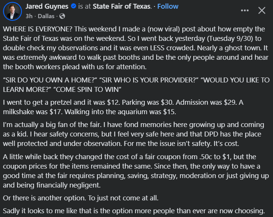
Task: Click the 3h post timestamp
Action: (x=29, y=16)
